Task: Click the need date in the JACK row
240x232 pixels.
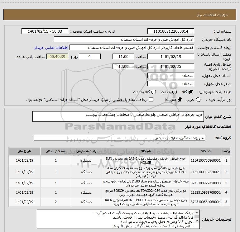Action: [25, 202]
